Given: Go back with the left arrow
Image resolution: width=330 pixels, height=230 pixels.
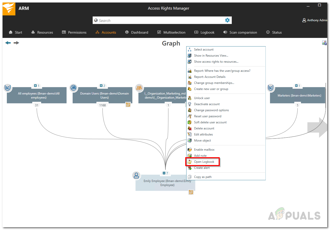Looking at the screenshot, I should point(8,43).
